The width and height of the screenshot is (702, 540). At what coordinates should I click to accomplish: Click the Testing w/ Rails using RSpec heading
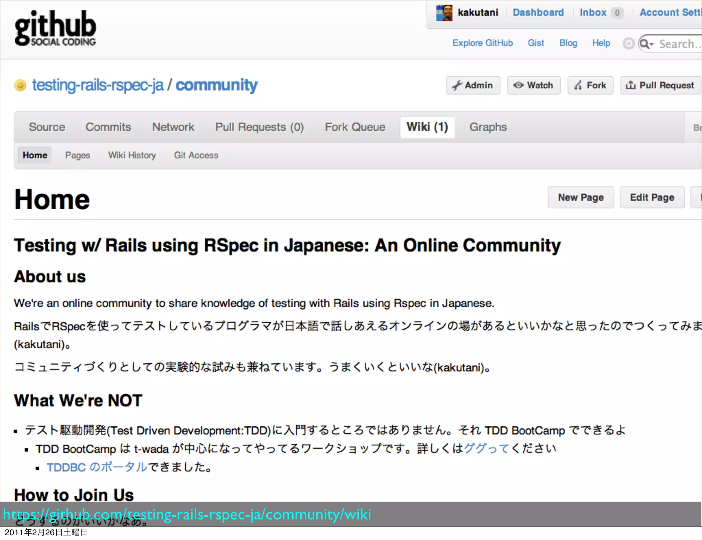tap(287, 246)
